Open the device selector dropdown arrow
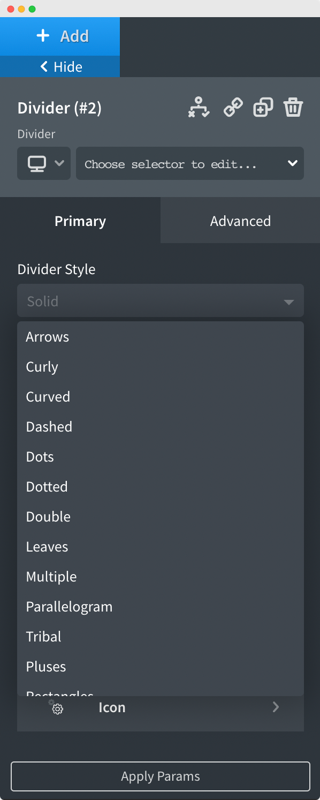 (x=59, y=163)
